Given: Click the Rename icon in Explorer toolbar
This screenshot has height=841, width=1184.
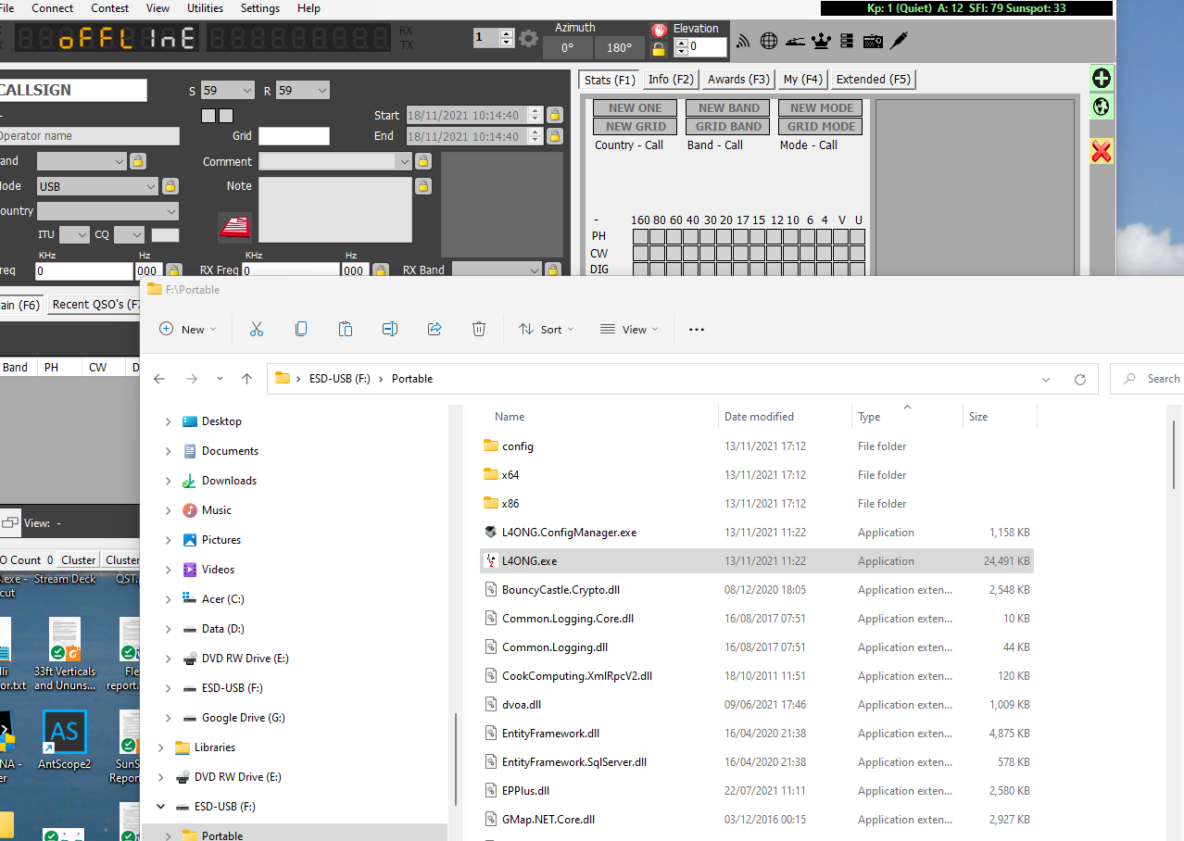Looking at the screenshot, I should coord(390,329).
